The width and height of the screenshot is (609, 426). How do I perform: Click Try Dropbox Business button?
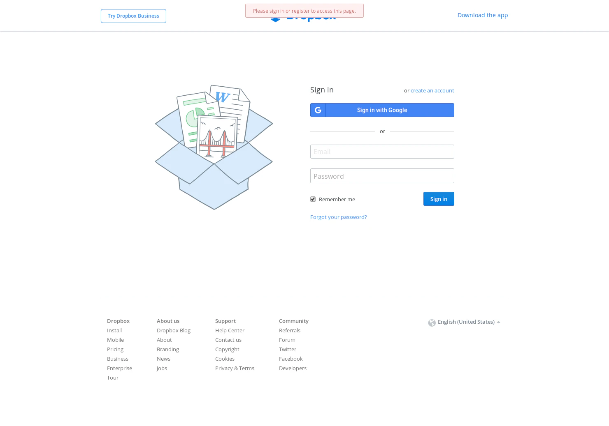tap(133, 16)
